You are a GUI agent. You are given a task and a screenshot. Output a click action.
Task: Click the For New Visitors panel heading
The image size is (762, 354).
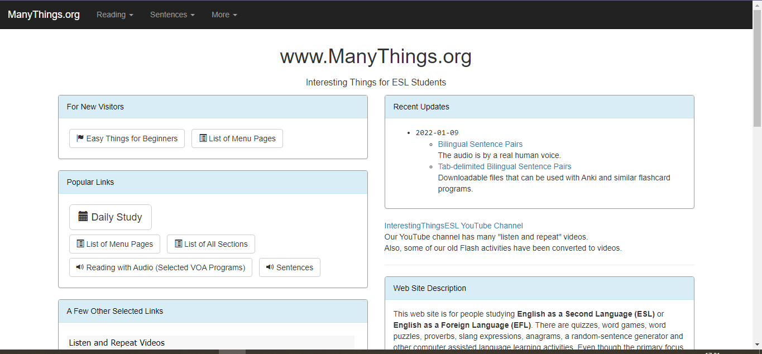(x=213, y=107)
